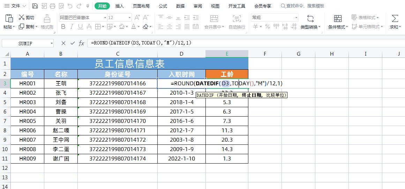Screen dimensions: 405x189
Task: Click the Copy (复制) button
Action: click(28, 26)
